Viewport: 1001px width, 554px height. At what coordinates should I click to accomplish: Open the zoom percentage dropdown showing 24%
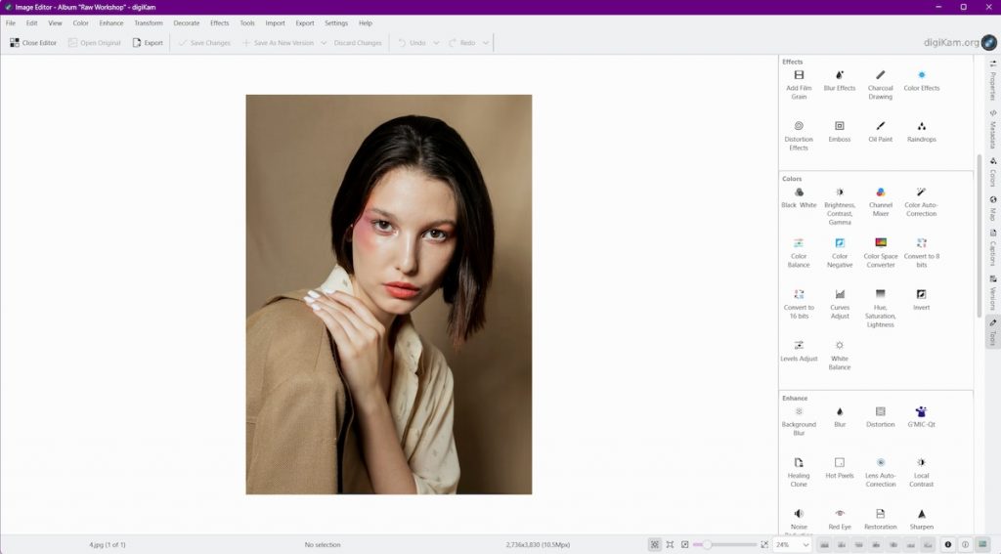(792, 544)
